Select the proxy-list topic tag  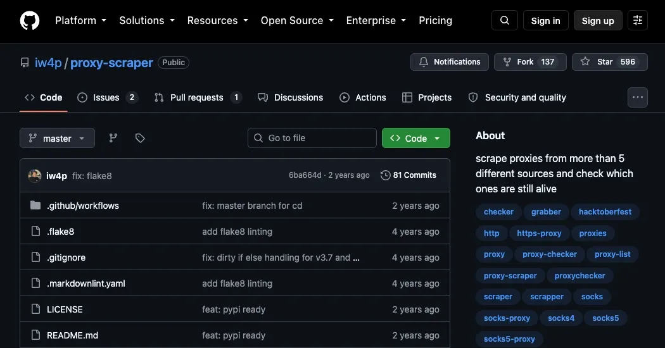(612, 254)
